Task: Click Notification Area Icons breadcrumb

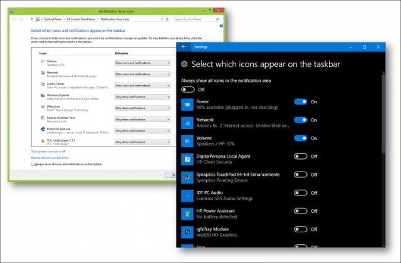Action: pyautogui.click(x=115, y=19)
